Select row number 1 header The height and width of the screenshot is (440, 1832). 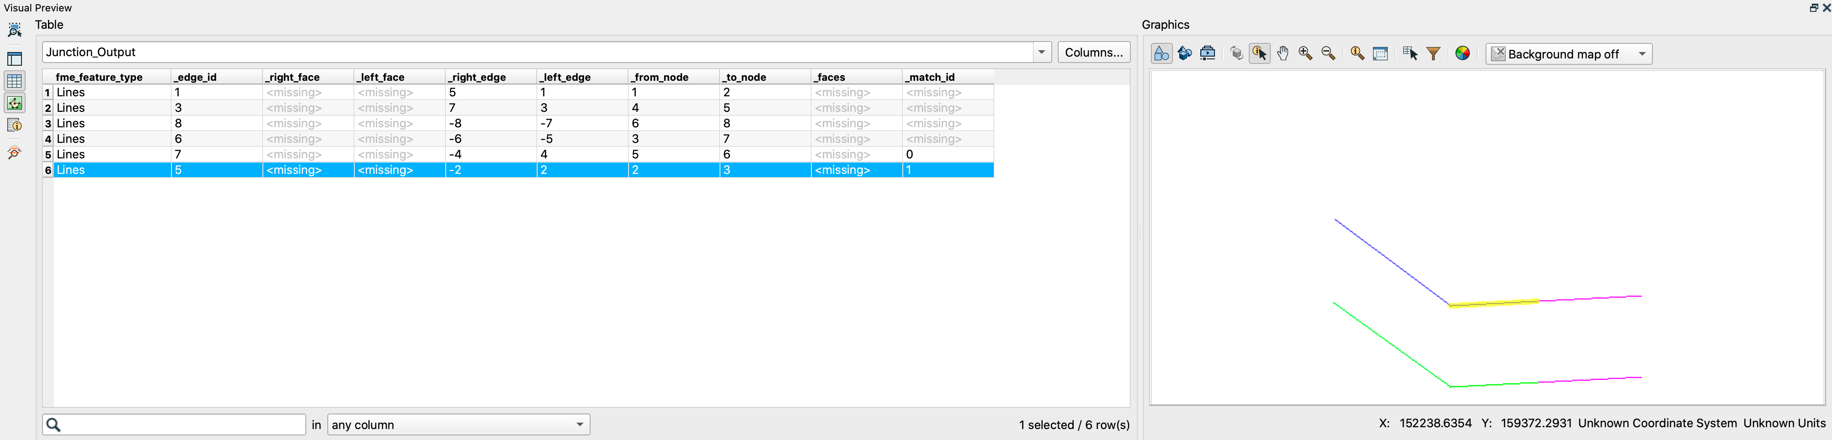pos(48,92)
